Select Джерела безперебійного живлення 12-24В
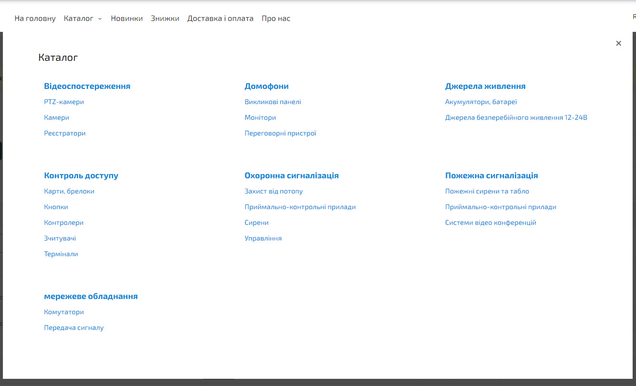This screenshot has width=636, height=386. click(x=516, y=117)
